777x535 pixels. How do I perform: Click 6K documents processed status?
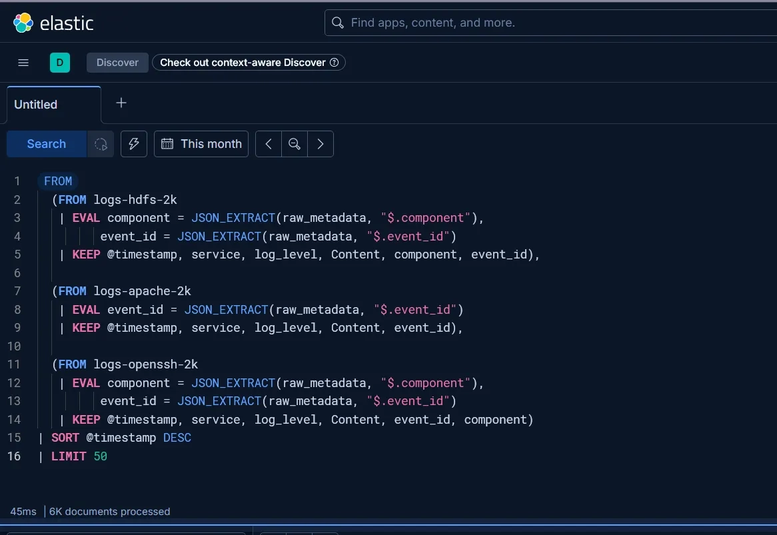coord(109,512)
